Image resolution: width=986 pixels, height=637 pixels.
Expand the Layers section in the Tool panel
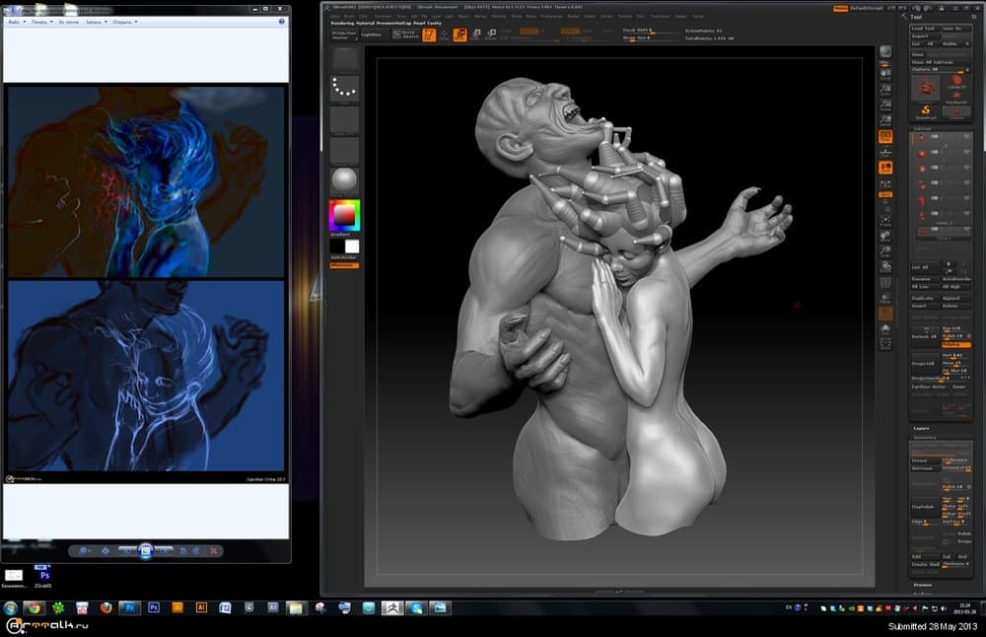(x=921, y=428)
